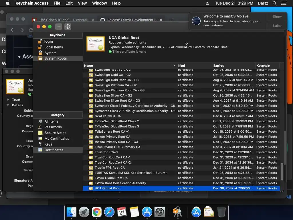The width and height of the screenshot is (293, 220).
Task: Select thawte Primary Root CA - G3
Action: pyautogui.click(x=181, y=142)
